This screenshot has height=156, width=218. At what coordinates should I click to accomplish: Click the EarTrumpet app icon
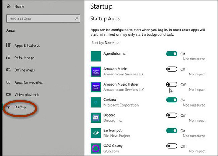(96, 133)
